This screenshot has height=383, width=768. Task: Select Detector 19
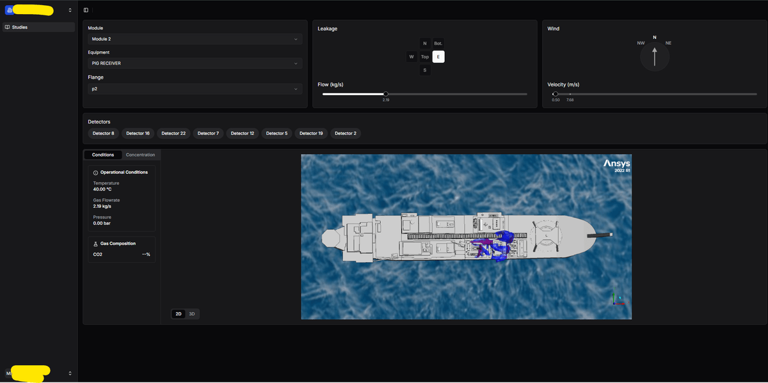(x=312, y=133)
